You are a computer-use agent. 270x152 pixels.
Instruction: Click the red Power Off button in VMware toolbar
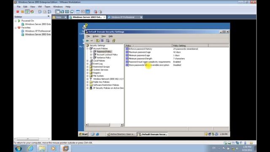[x=18, y=12]
